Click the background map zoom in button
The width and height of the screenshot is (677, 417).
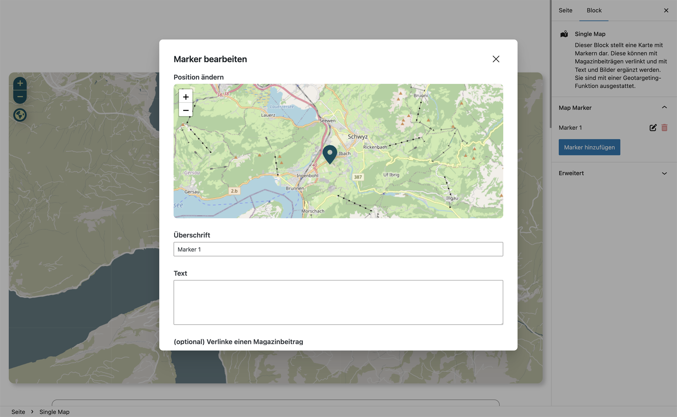coord(20,83)
